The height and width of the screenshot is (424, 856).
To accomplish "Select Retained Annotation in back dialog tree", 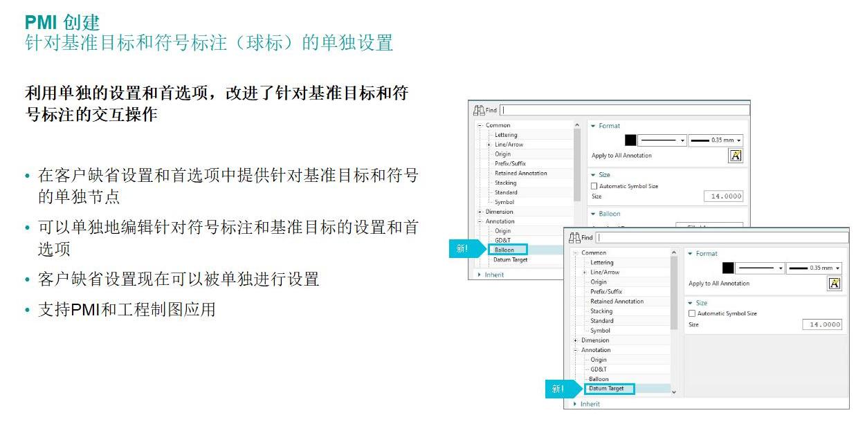I will (x=521, y=174).
